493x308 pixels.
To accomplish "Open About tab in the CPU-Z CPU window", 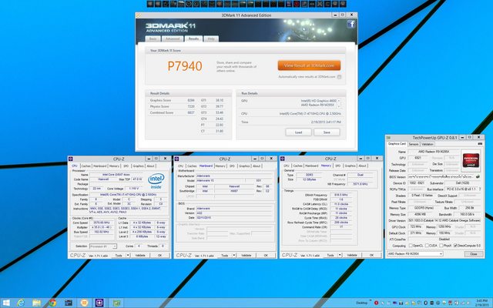I will click(151, 166).
